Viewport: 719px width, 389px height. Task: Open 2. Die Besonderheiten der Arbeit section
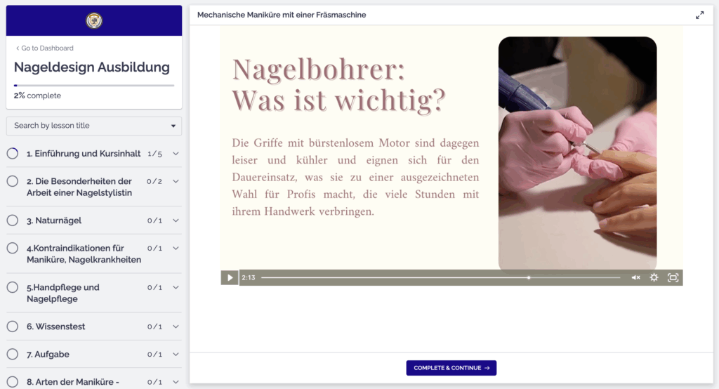tap(79, 187)
